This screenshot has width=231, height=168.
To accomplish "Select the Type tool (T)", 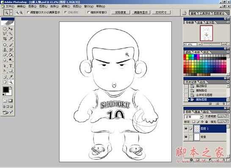I will tap(11, 66).
